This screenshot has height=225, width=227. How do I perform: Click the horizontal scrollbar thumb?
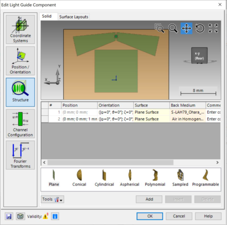[110, 162]
